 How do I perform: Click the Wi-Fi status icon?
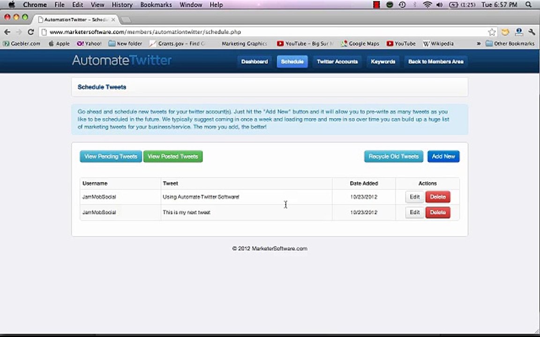click(x=427, y=5)
